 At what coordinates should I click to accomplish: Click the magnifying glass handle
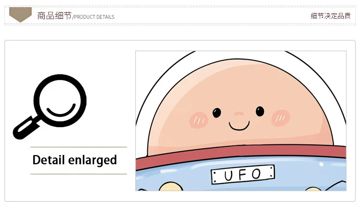coord(26,128)
